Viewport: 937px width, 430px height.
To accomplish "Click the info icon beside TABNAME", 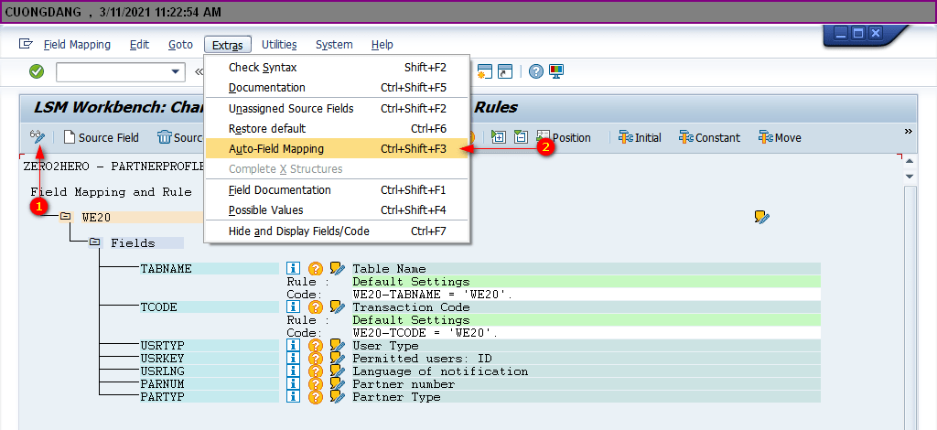I will pos(294,269).
